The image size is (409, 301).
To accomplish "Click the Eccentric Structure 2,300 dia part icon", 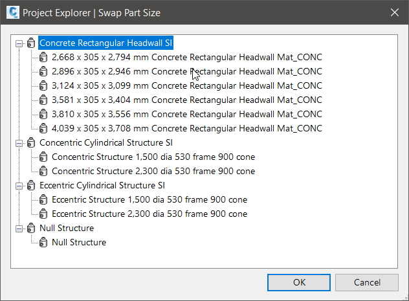I will pyautogui.click(x=43, y=214).
